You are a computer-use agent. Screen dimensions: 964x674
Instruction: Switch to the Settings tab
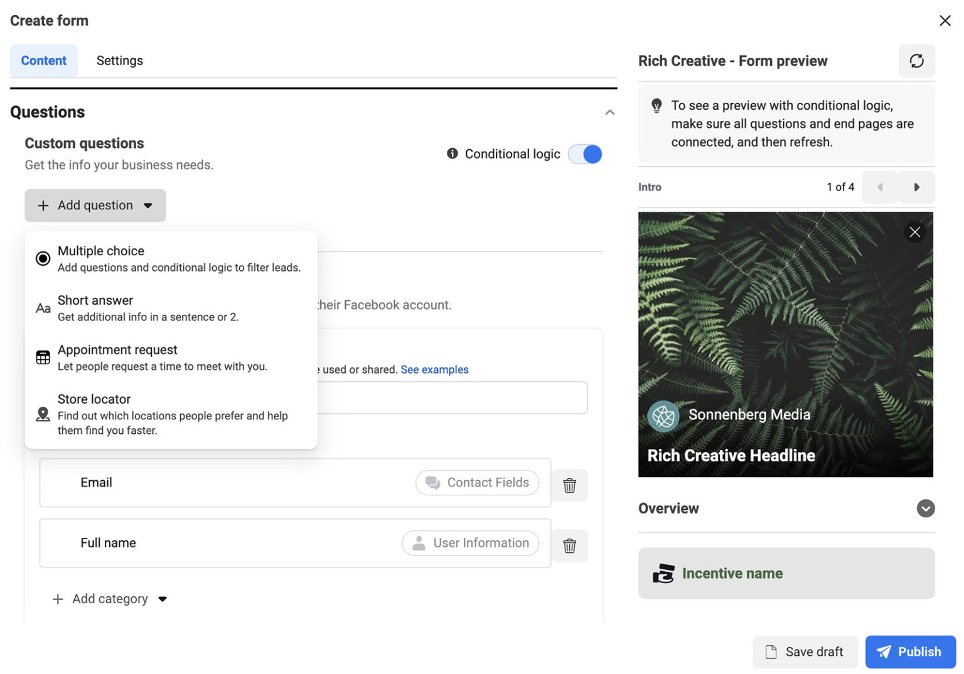(x=119, y=61)
